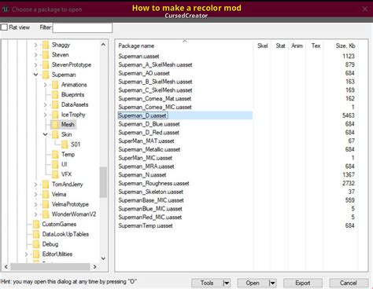Viewport: 373px width, 289px height.
Task: Collapse the Superman folder node
Action: [x=35, y=75]
